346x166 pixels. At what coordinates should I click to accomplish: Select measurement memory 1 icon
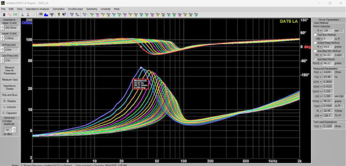92,14
